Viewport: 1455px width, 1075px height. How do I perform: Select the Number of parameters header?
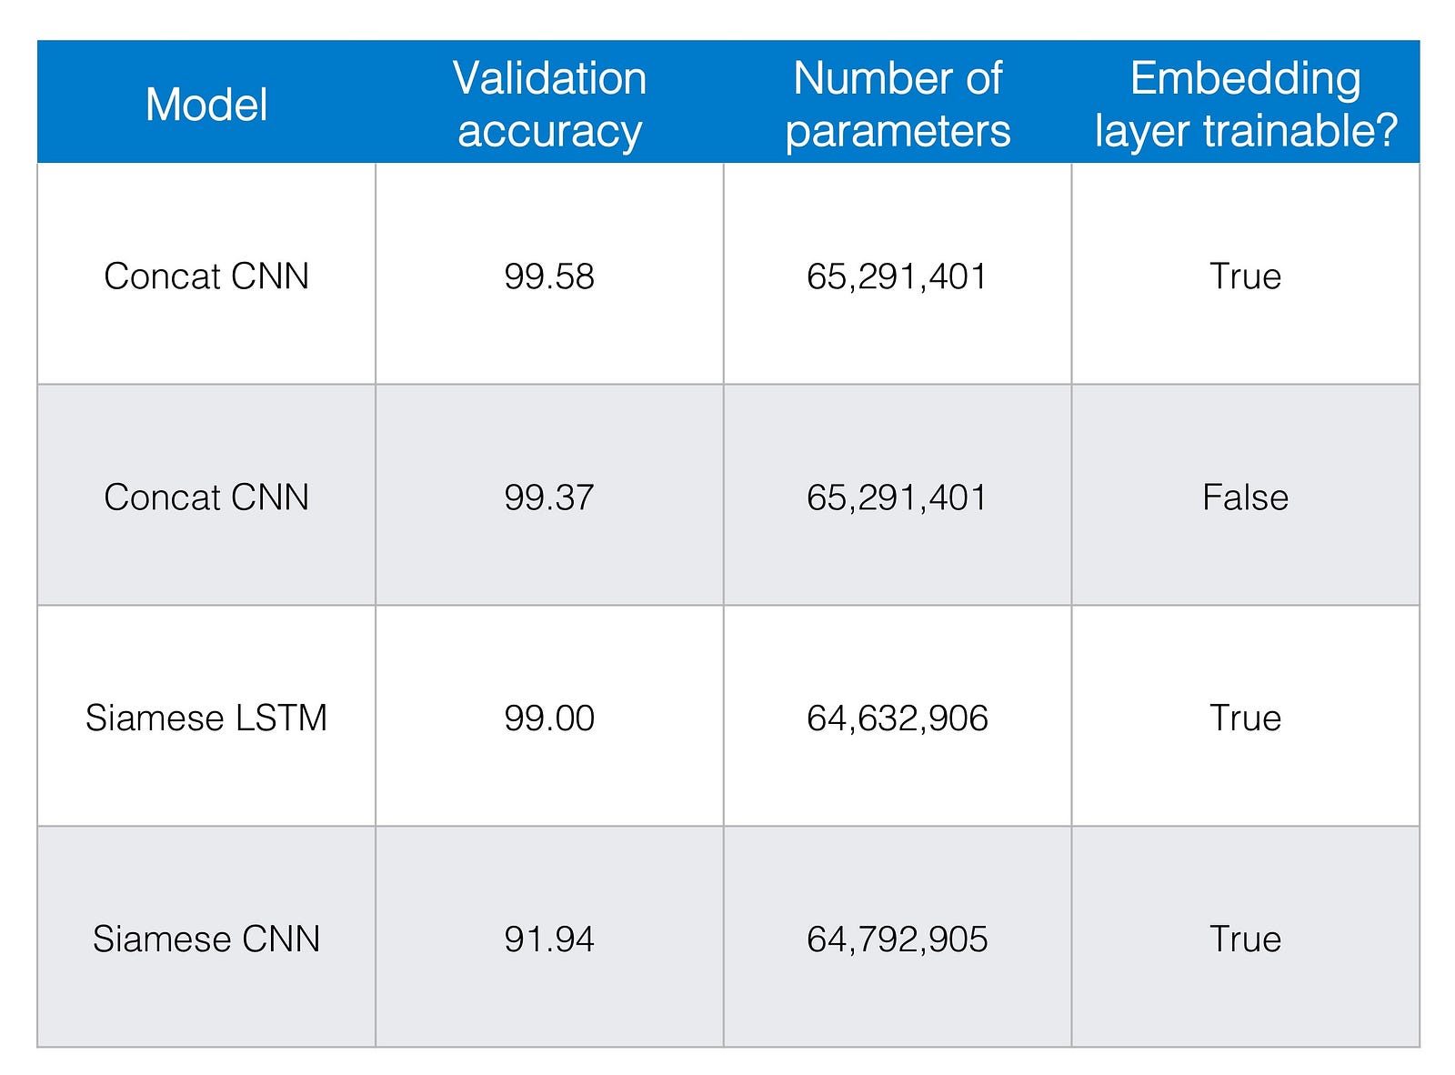tap(898, 105)
